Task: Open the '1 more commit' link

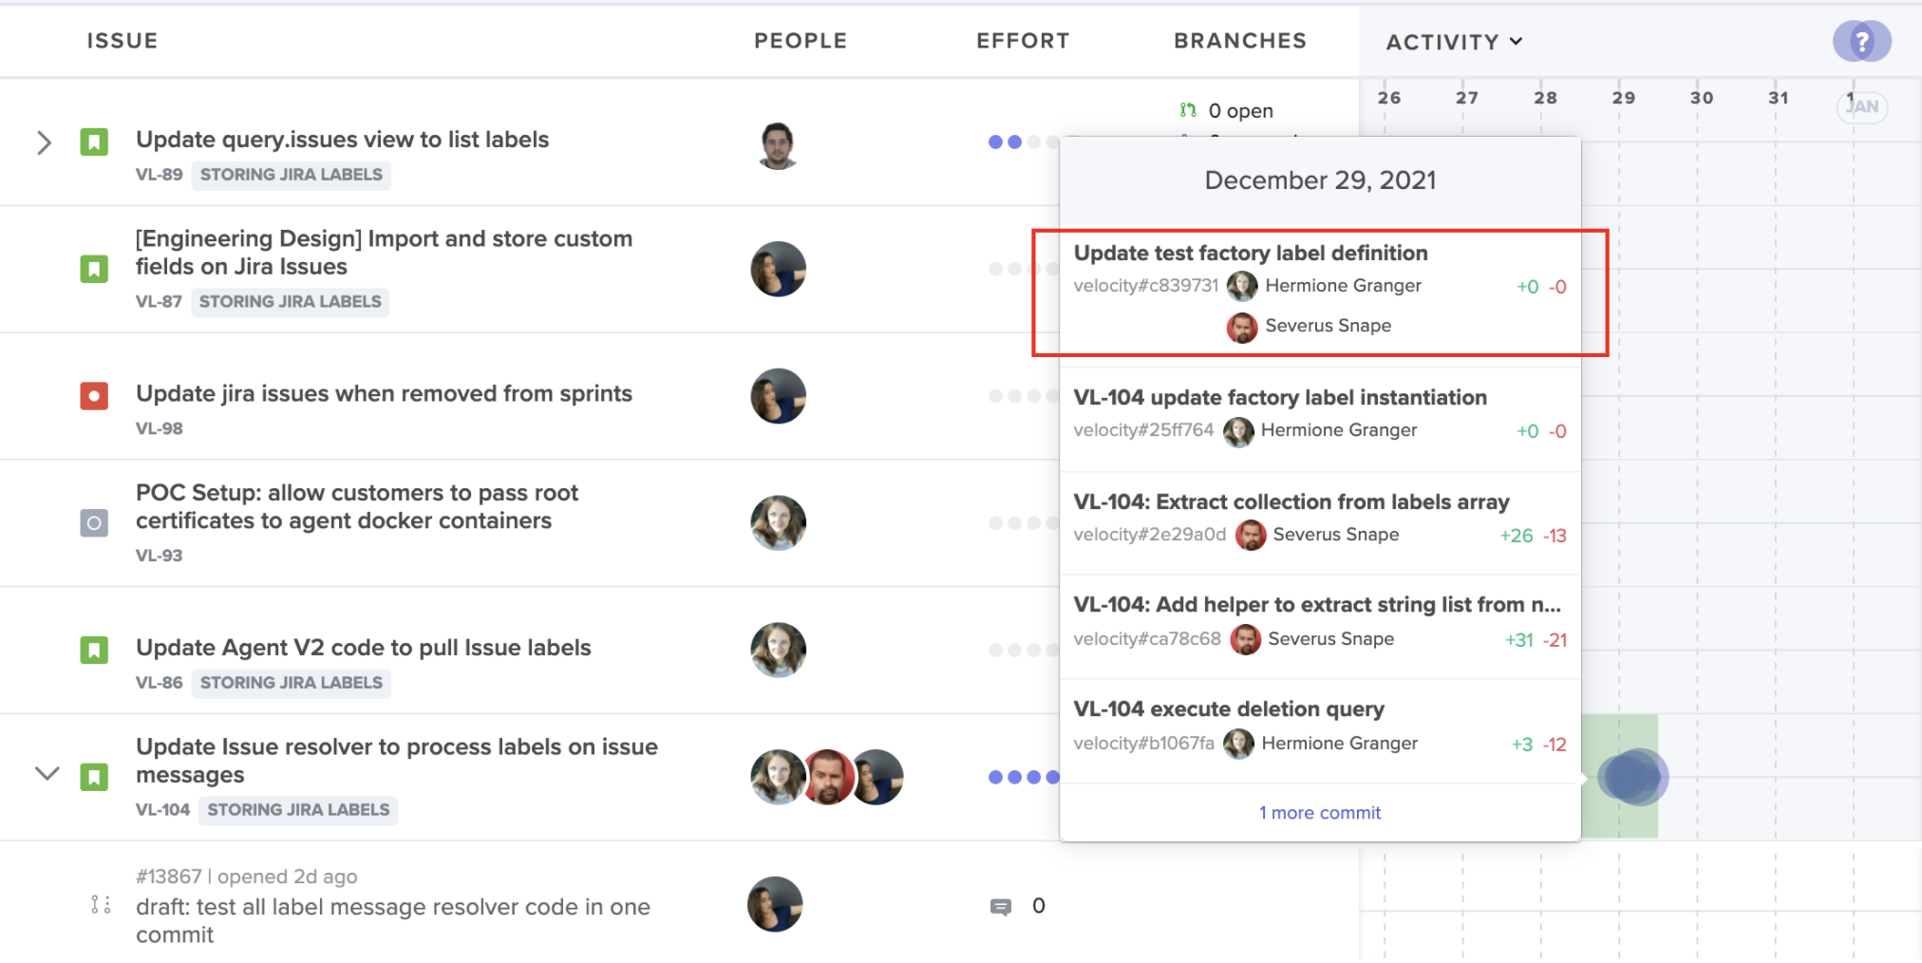Action: [x=1320, y=813]
